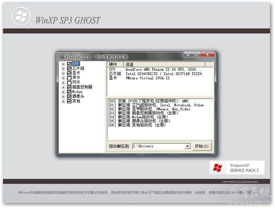Select the 摄像头 tree label
Viewport: 275px width, 208px height.
tap(78, 96)
